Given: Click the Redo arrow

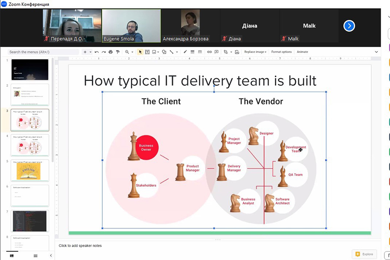Looking at the screenshot, I should [104, 52].
